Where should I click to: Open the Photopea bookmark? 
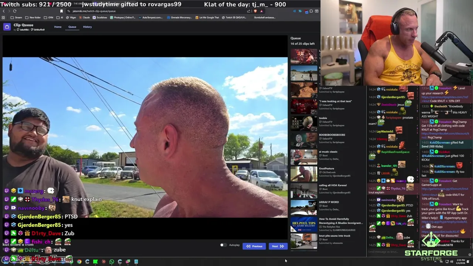tap(123, 17)
